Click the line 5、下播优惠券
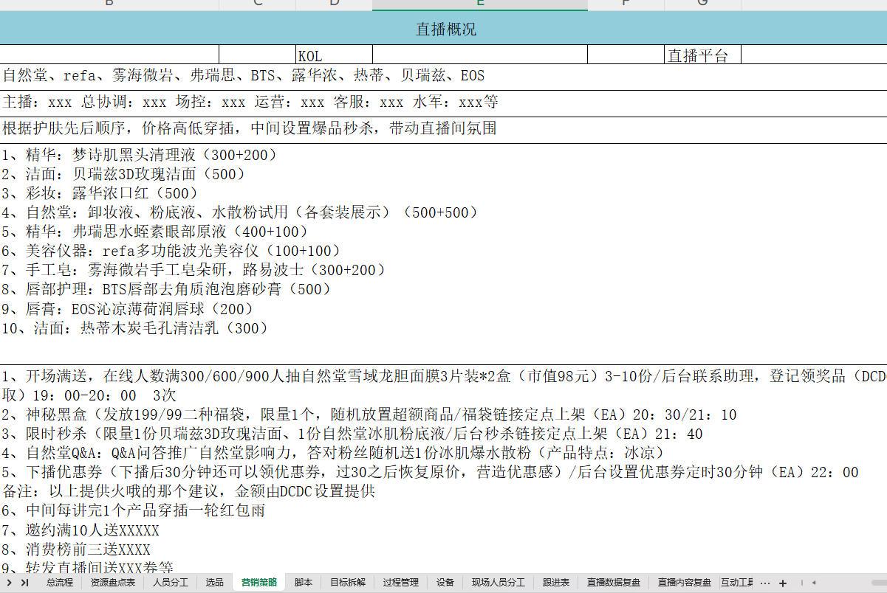The width and height of the screenshot is (887, 593). coord(430,472)
